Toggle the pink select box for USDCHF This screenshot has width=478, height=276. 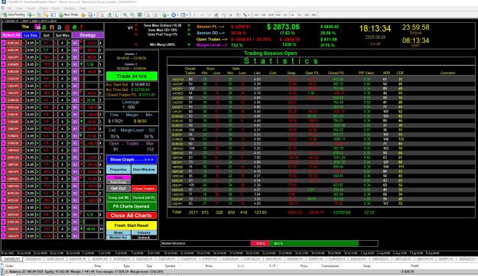point(3,229)
